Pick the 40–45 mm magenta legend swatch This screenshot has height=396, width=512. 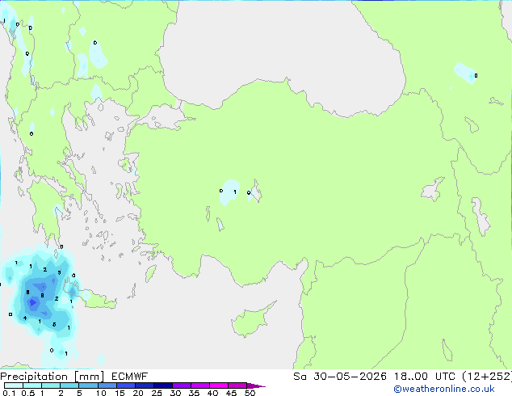tap(219, 385)
